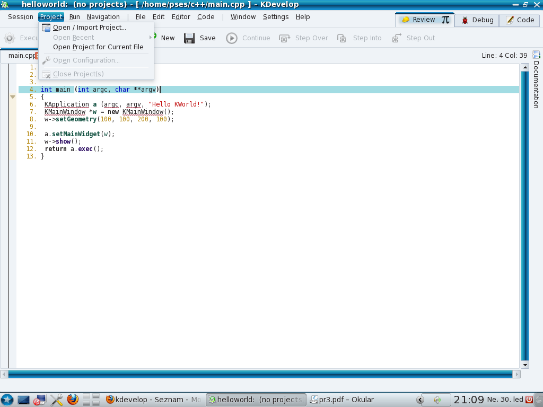Image resolution: width=543 pixels, height=407 pixels.
Task: Switch to helloworld KDevelop taskbar entry
Action: tap(256, 400)
